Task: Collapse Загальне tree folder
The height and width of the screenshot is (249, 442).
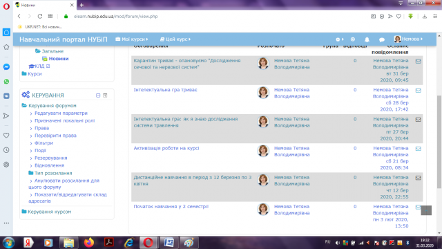Action: click(52, 51)
